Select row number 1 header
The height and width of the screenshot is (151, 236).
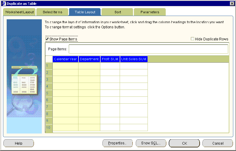(49, 66)
